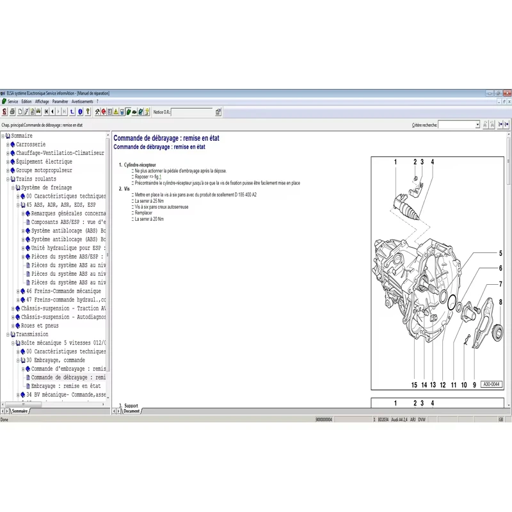The height and width of the screenshot is (512, 512).
Task: Click the yellow question mark help icon
Action: click(88, 112)
